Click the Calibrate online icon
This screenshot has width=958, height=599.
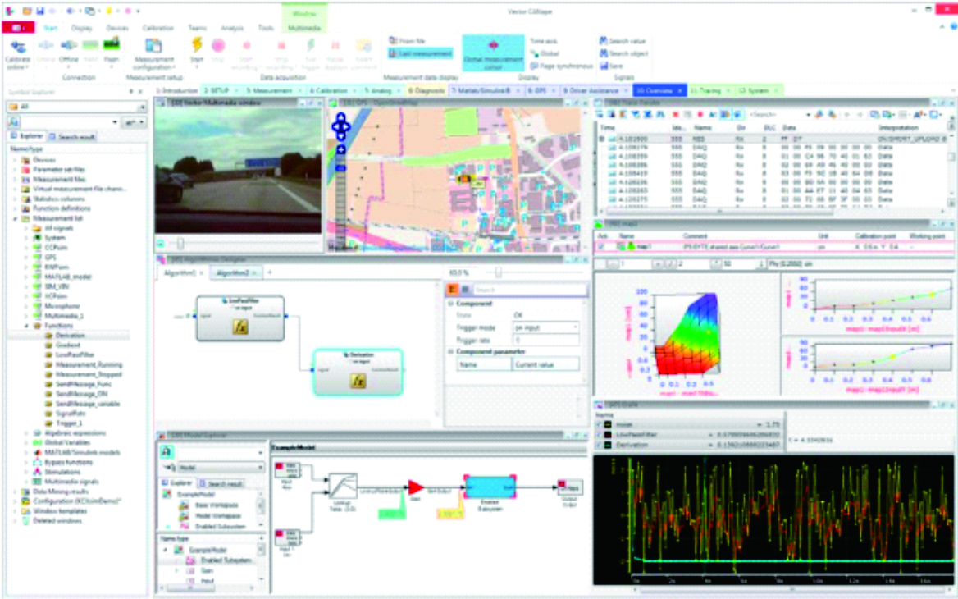[18, 47]
